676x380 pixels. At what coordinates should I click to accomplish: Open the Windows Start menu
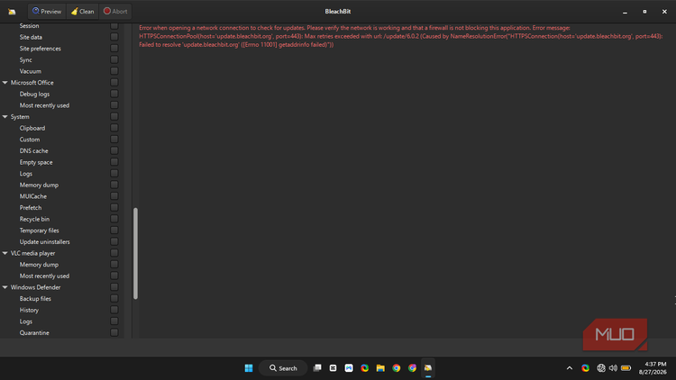249,368
